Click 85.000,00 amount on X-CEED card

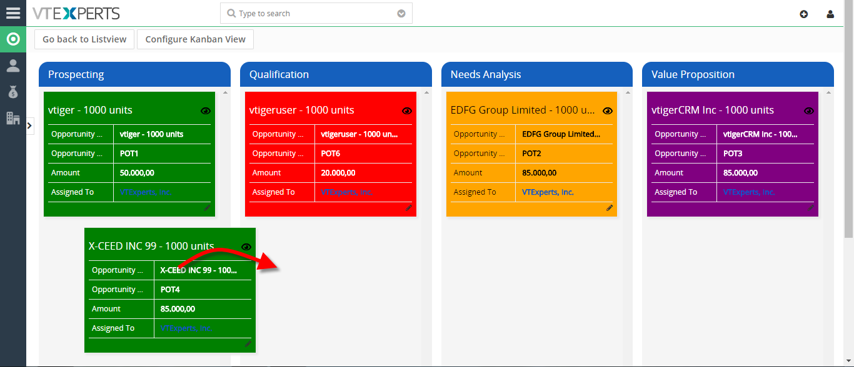coord(178,309)
